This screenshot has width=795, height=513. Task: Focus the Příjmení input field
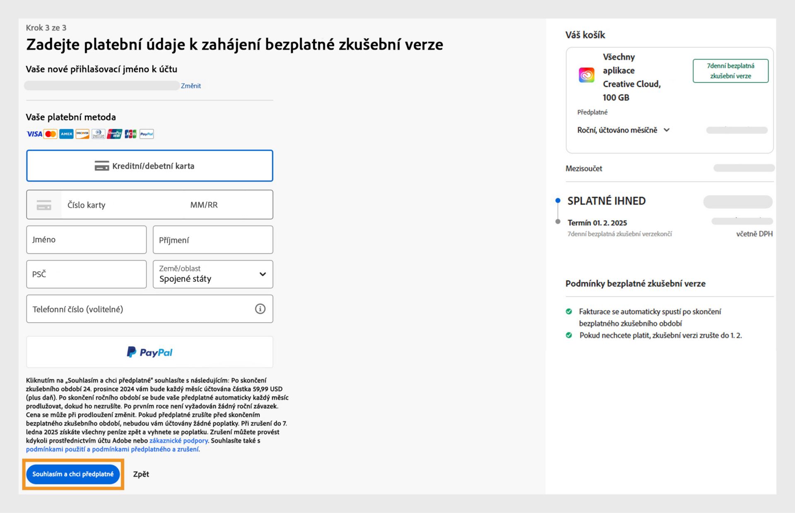click(213, 240)
